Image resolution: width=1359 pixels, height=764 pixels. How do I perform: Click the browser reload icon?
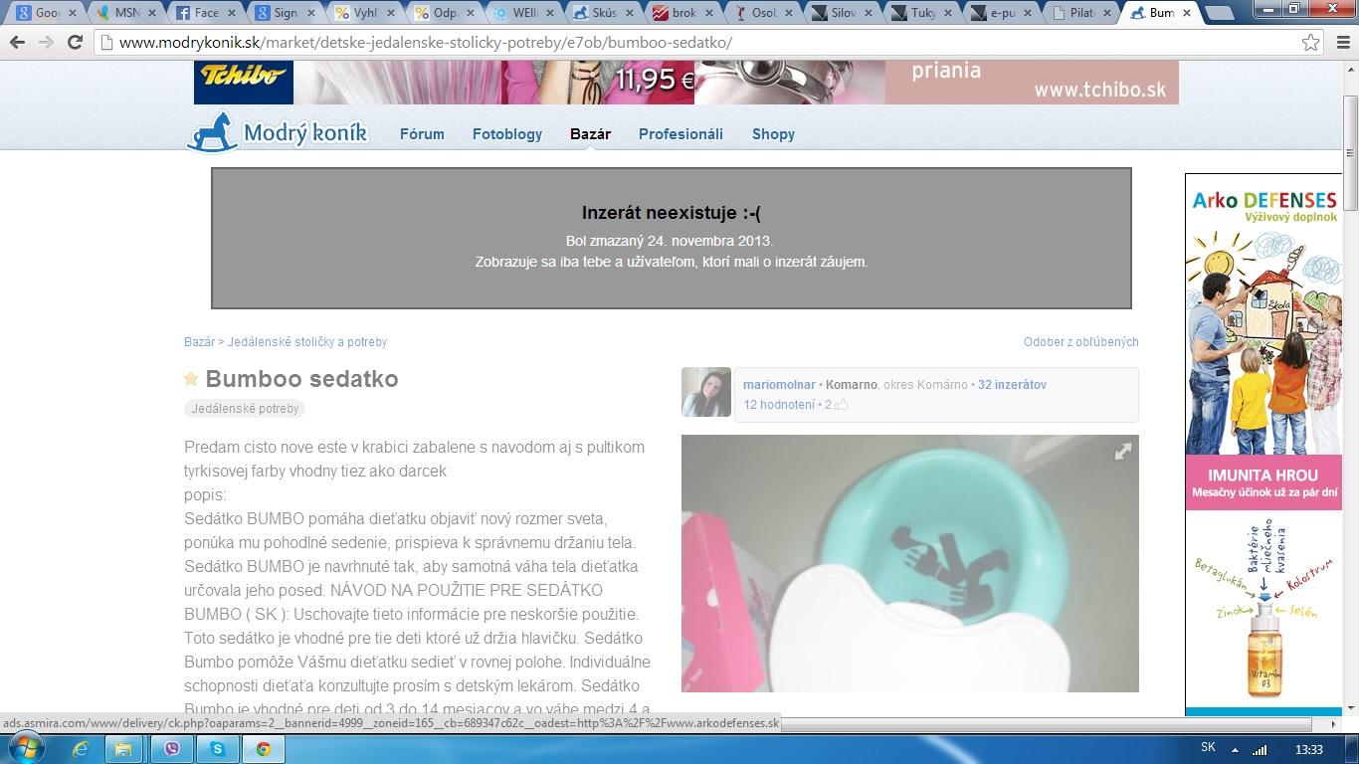75,43
